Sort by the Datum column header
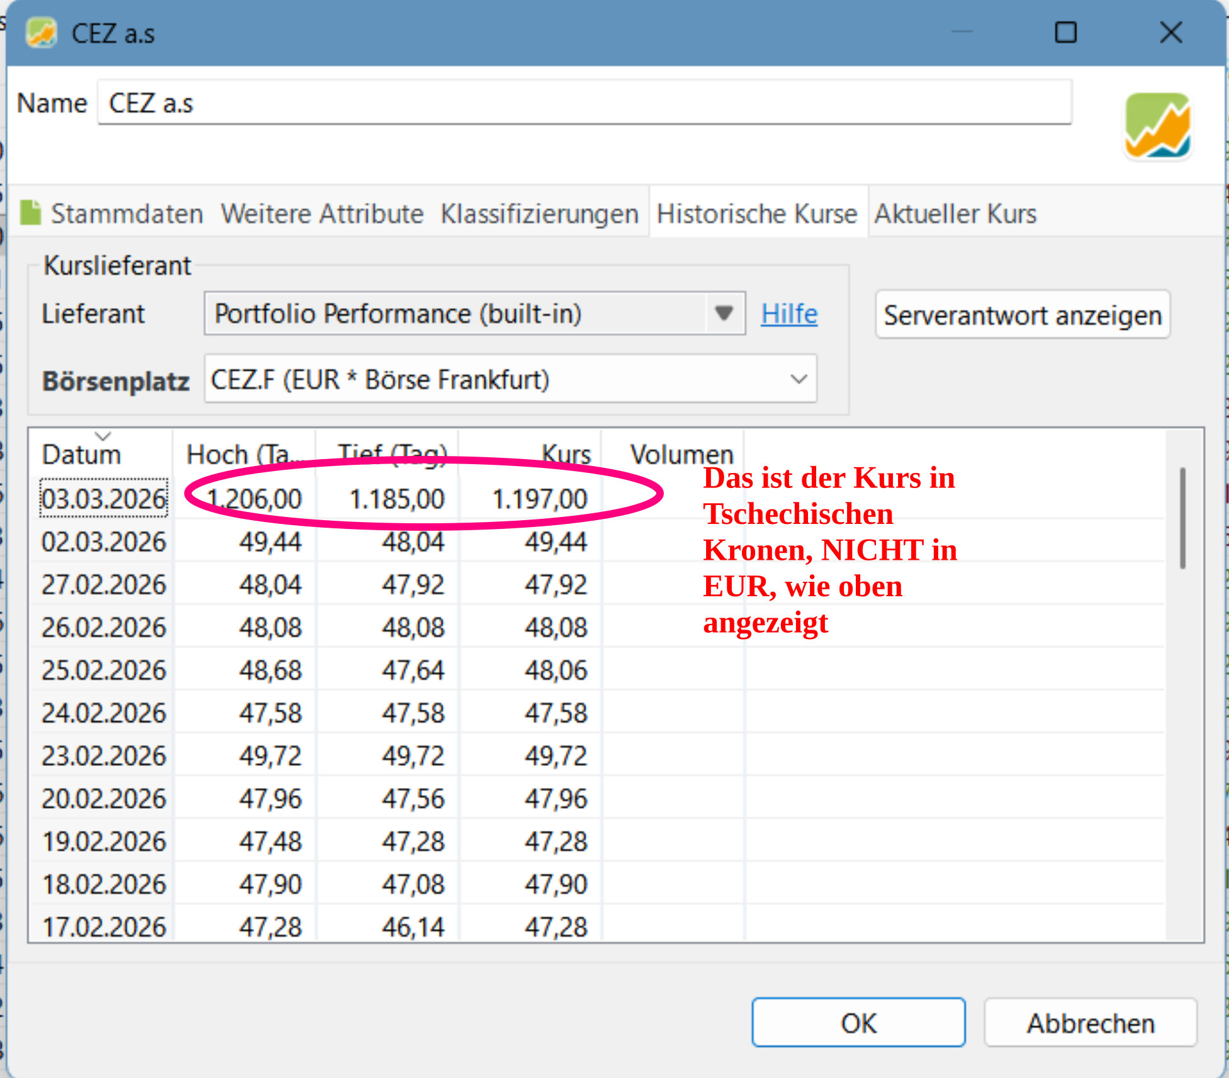Screen dimensions: 1229x1078 coord(82,454)
